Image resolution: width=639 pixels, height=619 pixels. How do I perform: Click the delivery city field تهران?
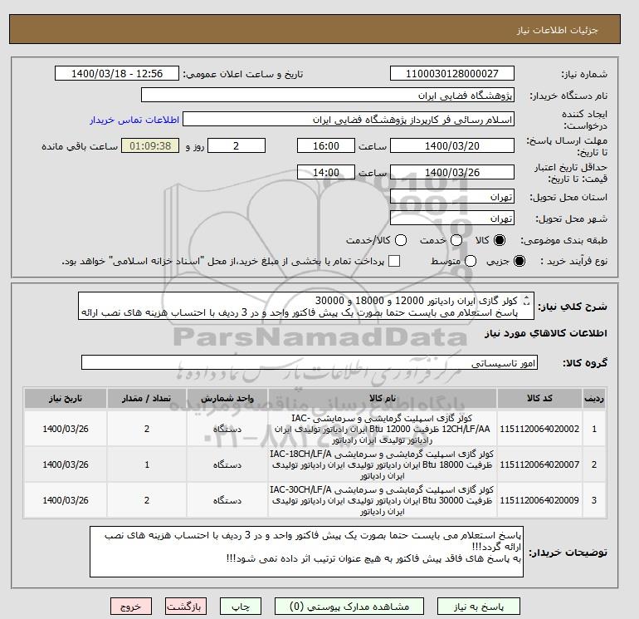452,219
